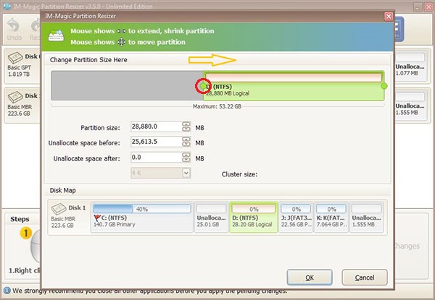Select Unallocated 1.555 MB block in Disk Map
435x300 pixels.
[x=366, y=218]
